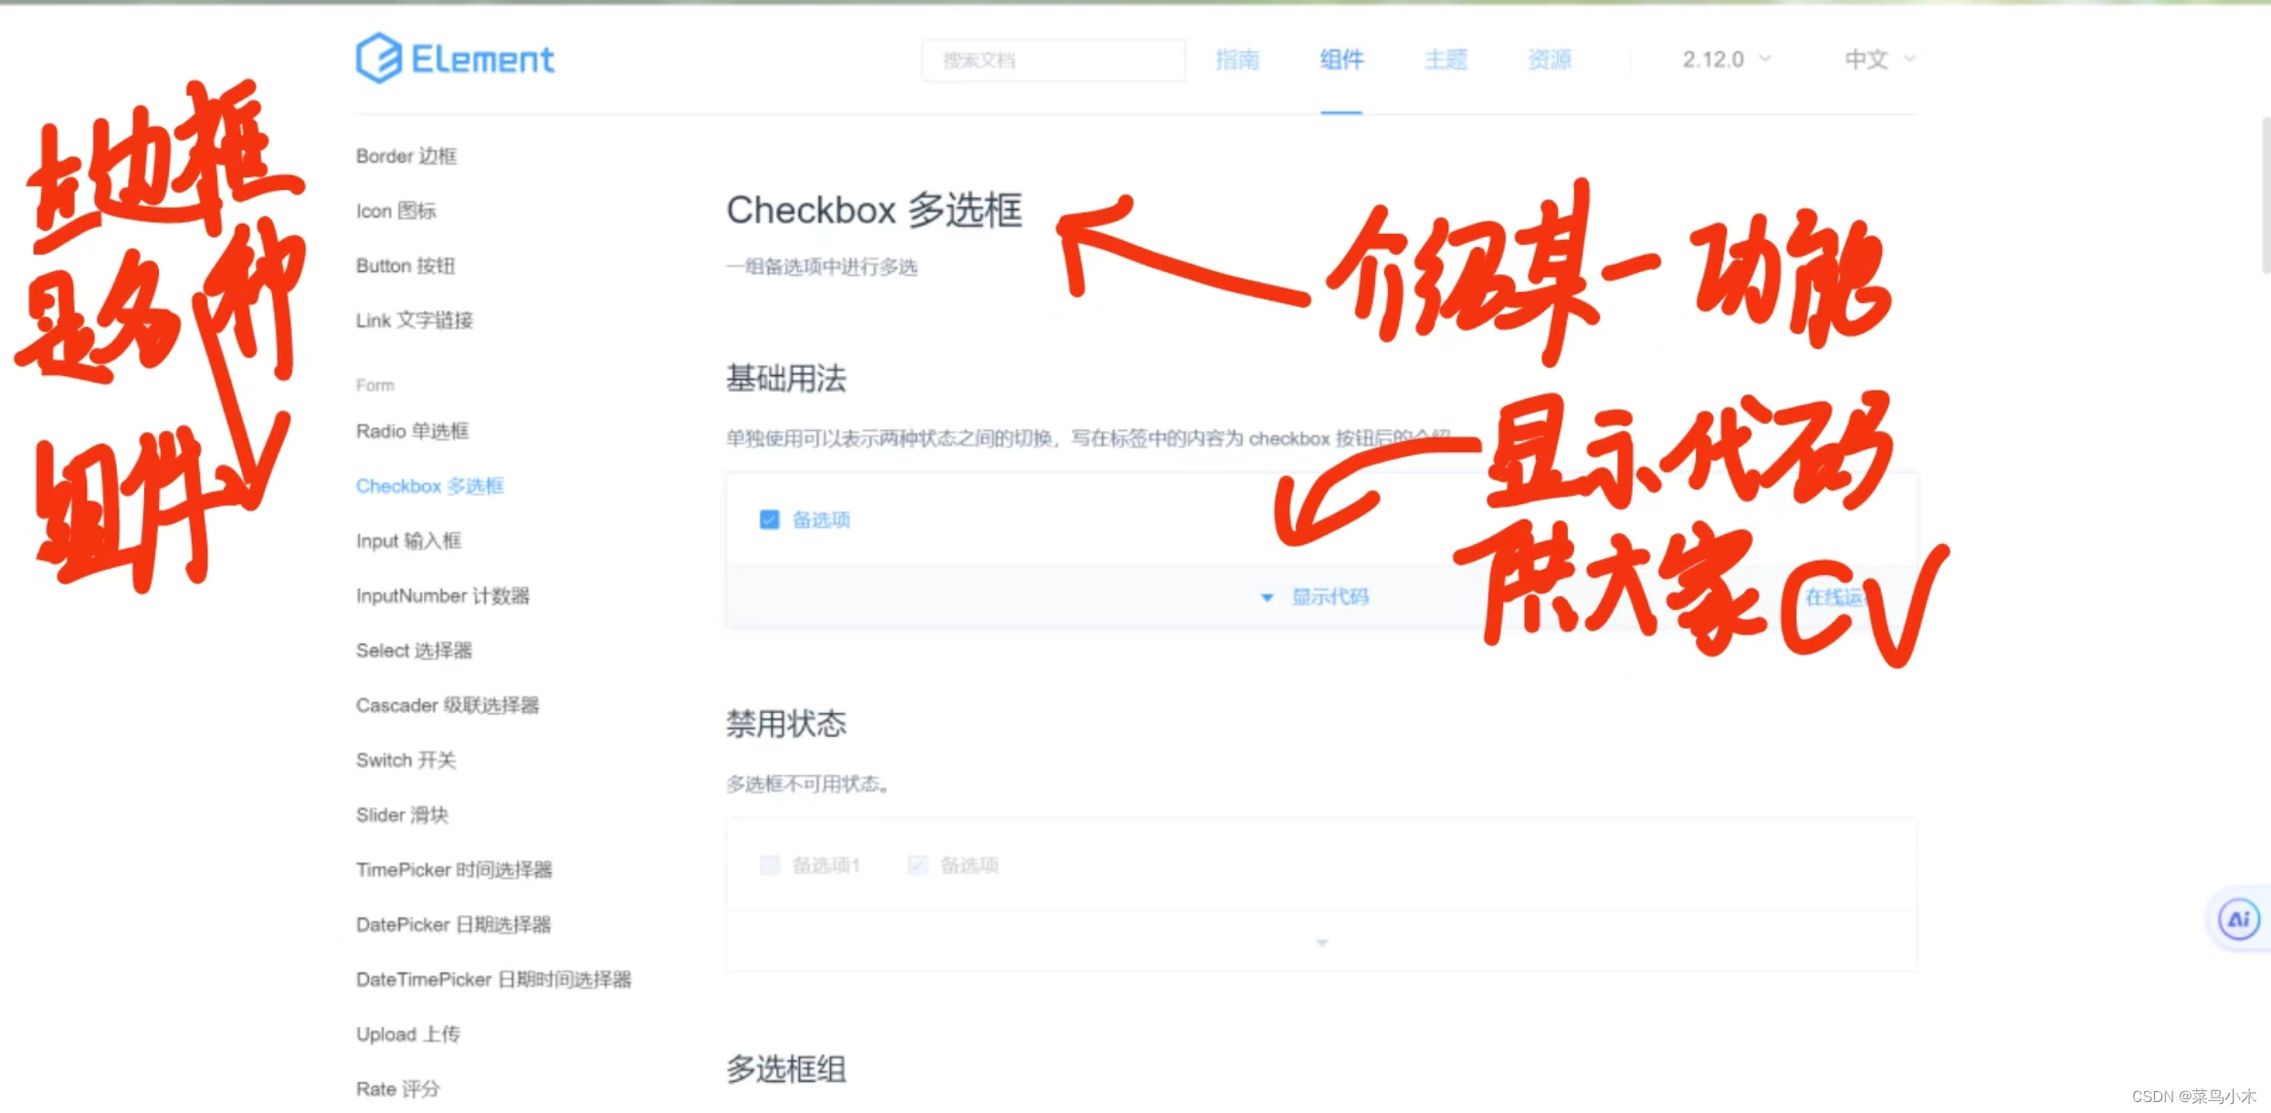Screen dimensions: 2271x1113
Task: Open the 资源 nav tab
Action: pyautogui.click(x=1550, y=59)
